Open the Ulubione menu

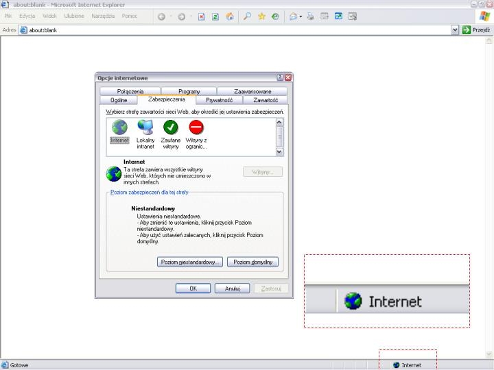pos(74,16)
